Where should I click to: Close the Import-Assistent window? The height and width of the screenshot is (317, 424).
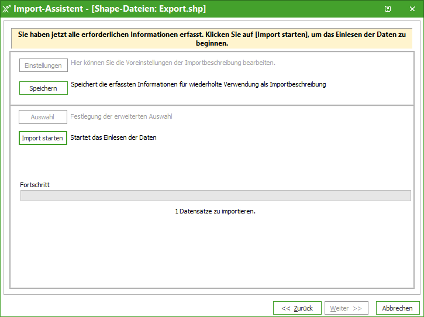point(412,9)
